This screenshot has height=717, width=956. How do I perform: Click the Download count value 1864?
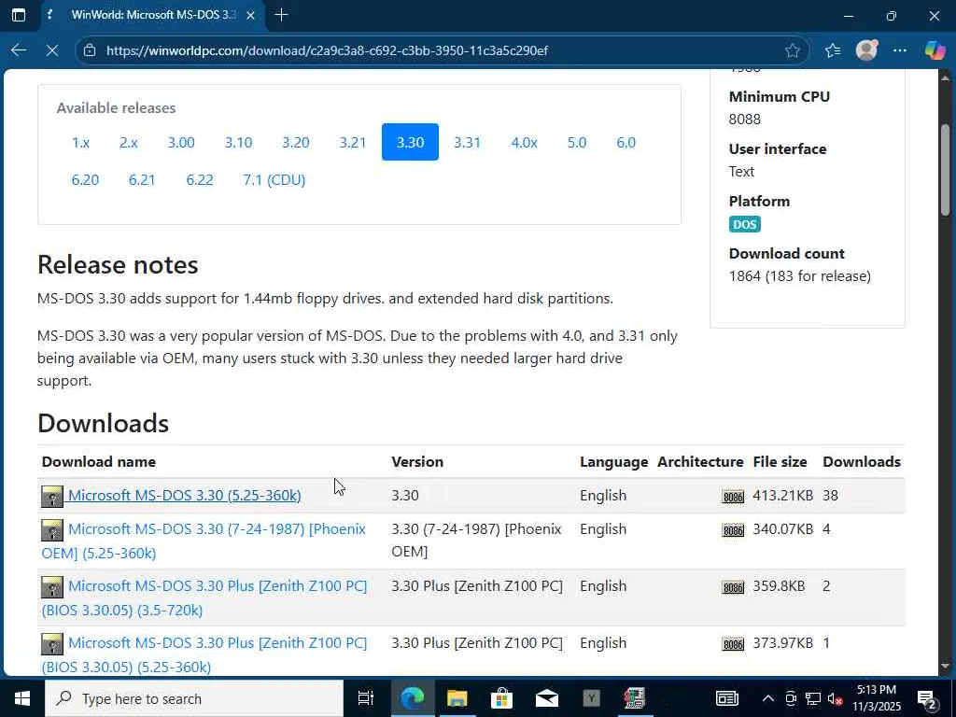coord(744,276)
